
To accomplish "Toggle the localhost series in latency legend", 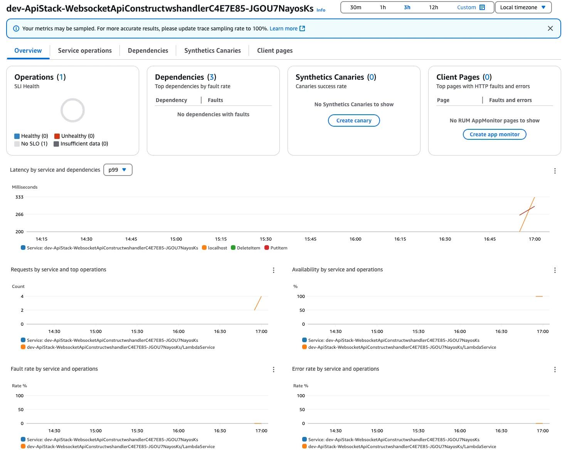I will pos(215,248).
